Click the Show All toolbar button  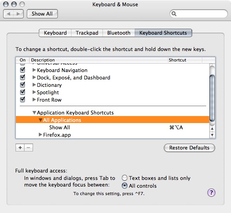click(x=42, y=14)
